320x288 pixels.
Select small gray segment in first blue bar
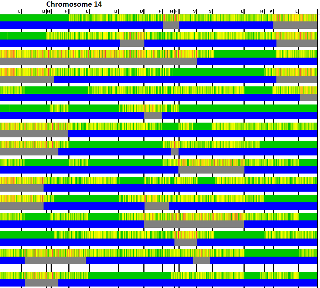(171, 25)
